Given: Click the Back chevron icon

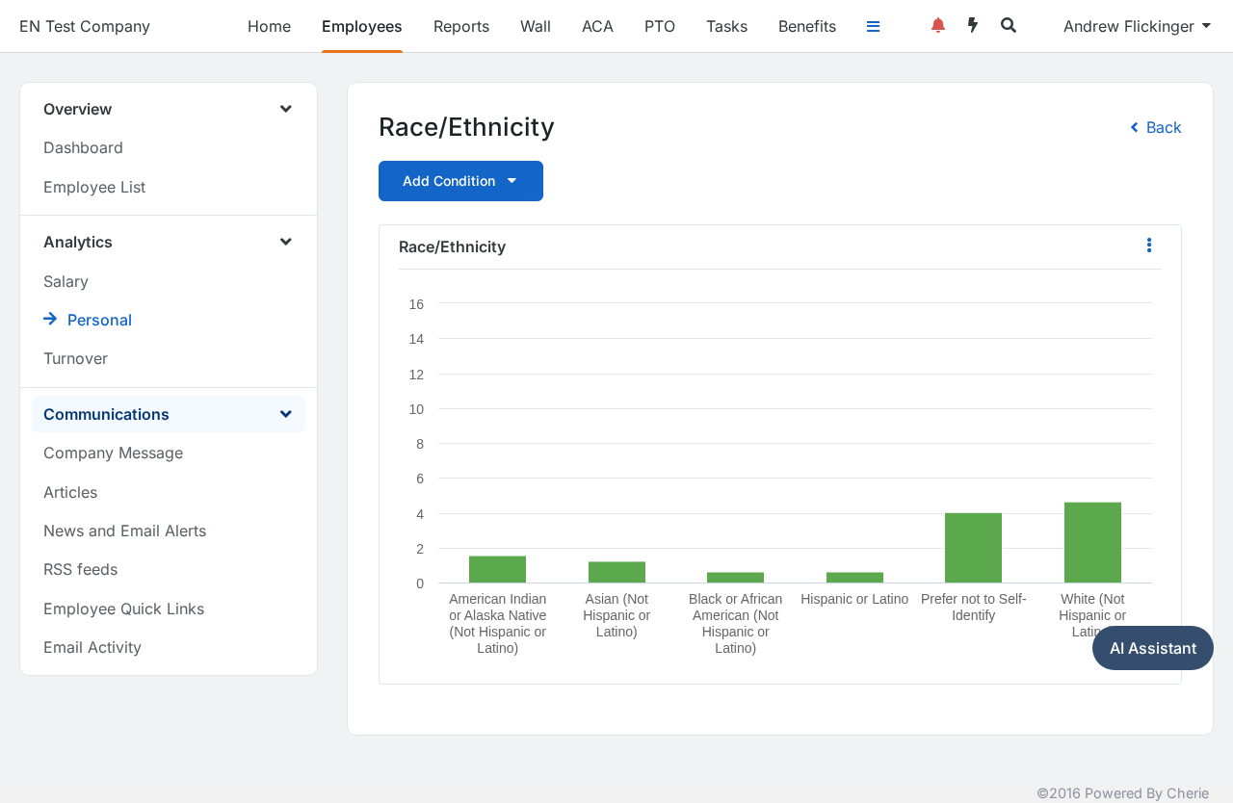Looking at the screenshot, I should click(x=1135, y=127).
